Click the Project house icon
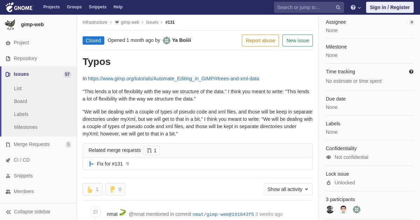 pyautogui.click(x=8, y=43)
